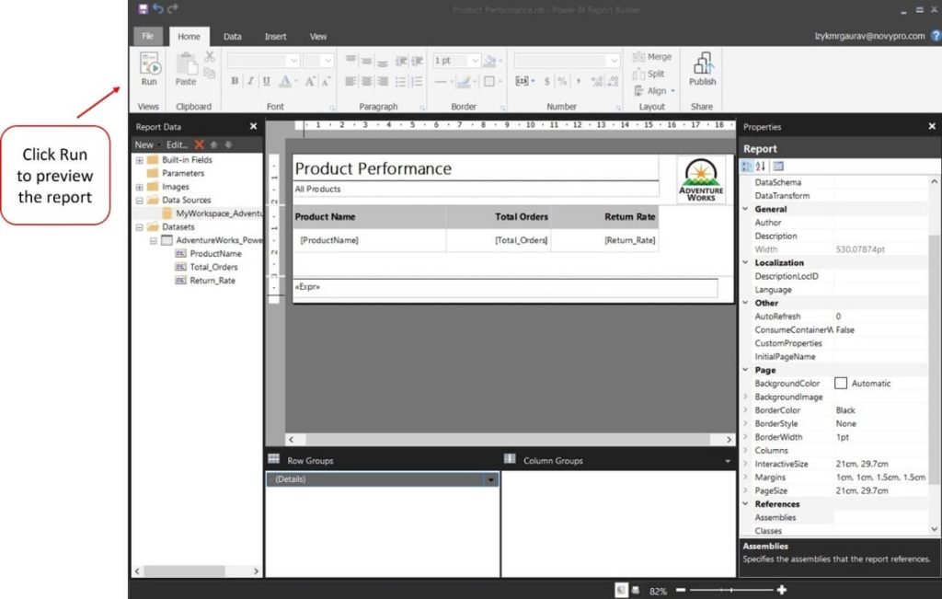Image resolution: width=942 pixels, height=599 pixels.
Task: Click the border fill paint bucket icon
Action: point(490,60)
